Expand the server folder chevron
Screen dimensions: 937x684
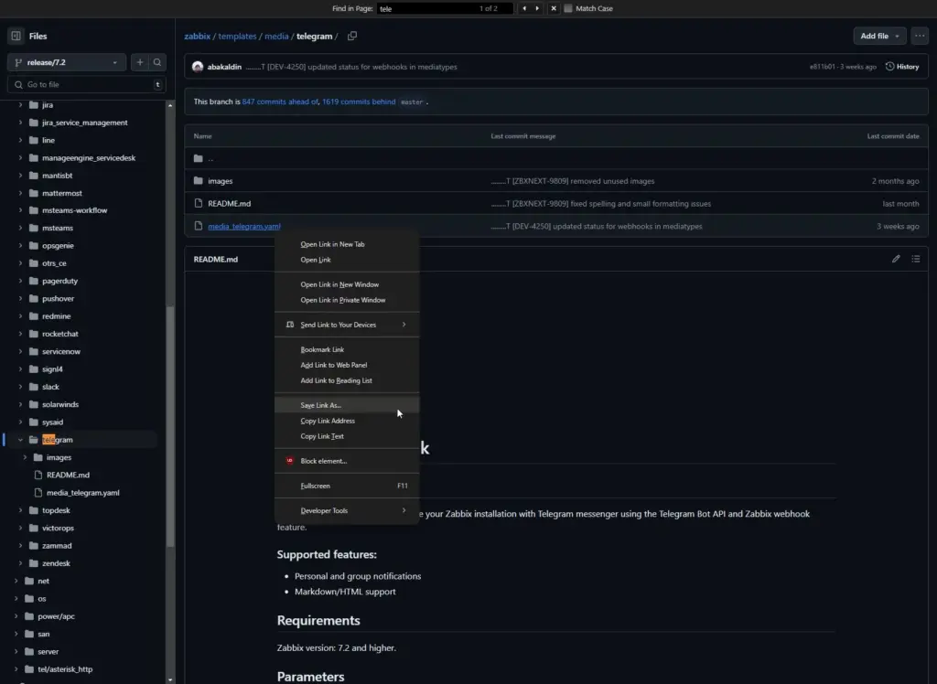coord(16,651)
